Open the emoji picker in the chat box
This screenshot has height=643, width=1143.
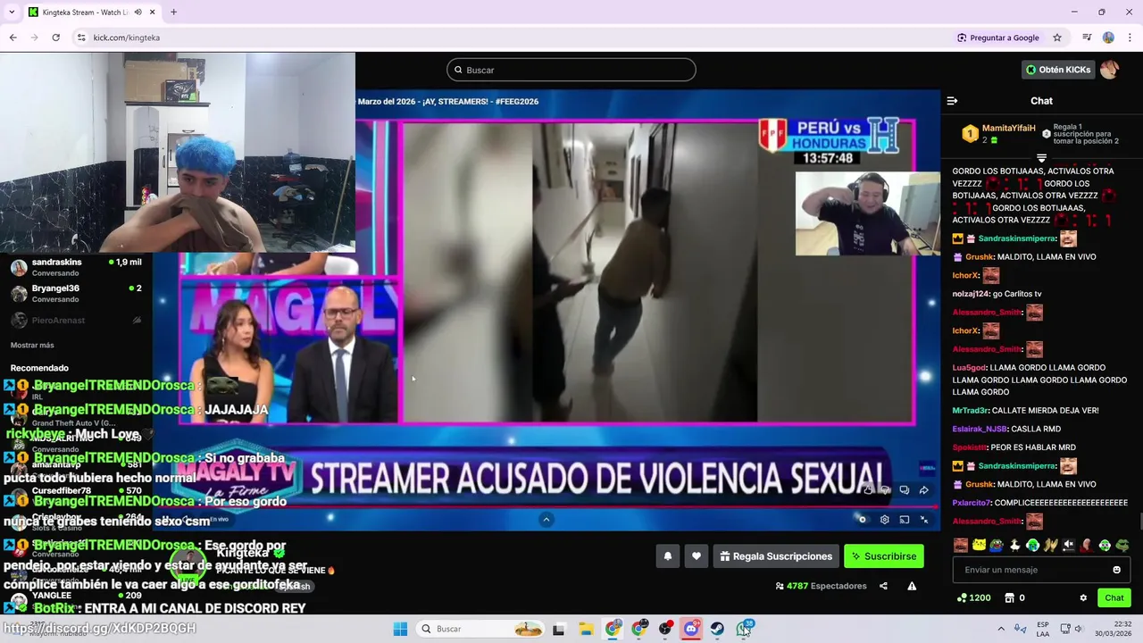click(x=1116, y=570)
